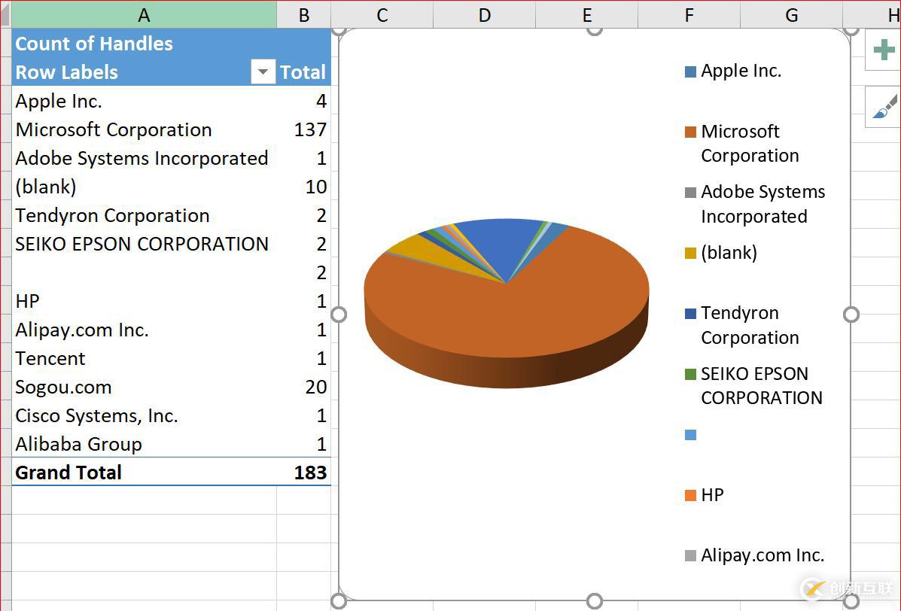Open the Chart Elements plus button
This screenshot has width=901, height=611.
point(883,50)
